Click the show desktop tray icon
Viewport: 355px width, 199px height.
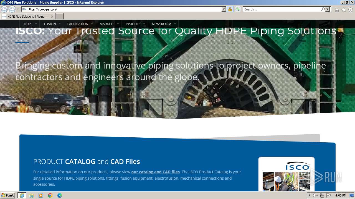pos(352,195)
